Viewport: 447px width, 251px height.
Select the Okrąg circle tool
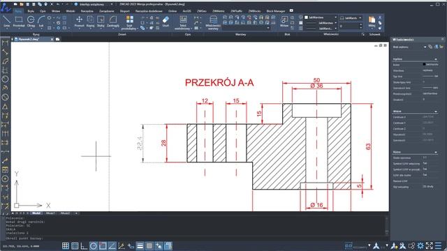click(x=31, y=22)
